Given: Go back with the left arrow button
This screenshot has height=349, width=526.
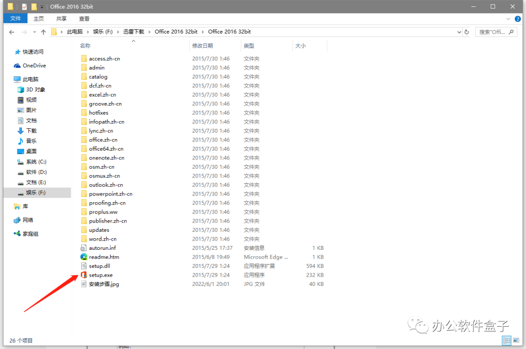Looking at the screenshot, I should pos(12,32).
